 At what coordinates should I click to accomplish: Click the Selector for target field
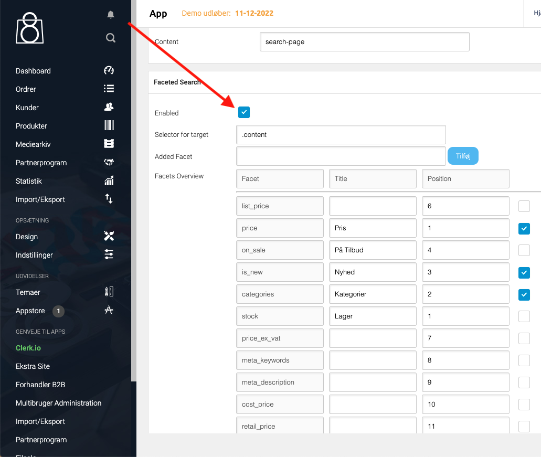point(341,134)
